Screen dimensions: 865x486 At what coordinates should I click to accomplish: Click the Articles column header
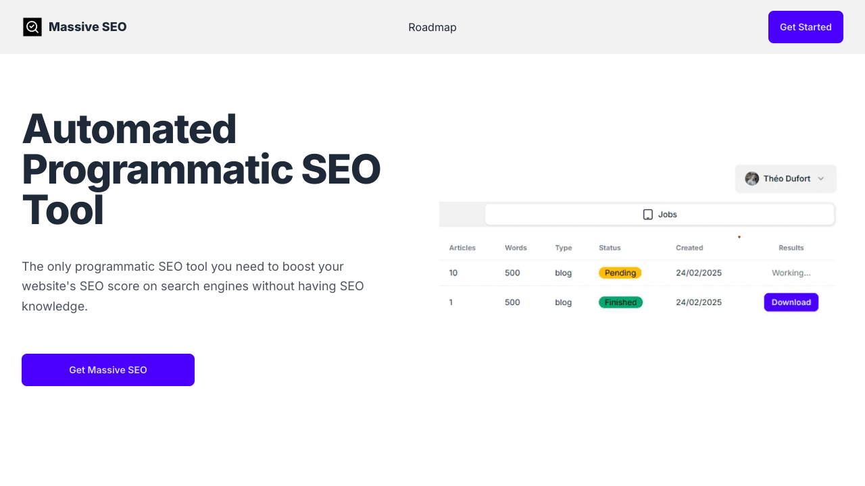click(x=462, y=248)
